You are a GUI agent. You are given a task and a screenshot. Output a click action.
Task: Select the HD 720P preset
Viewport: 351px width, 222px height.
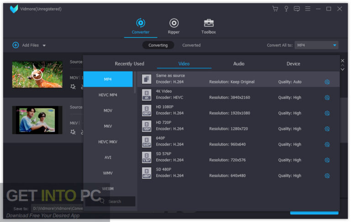click(238, 126)
